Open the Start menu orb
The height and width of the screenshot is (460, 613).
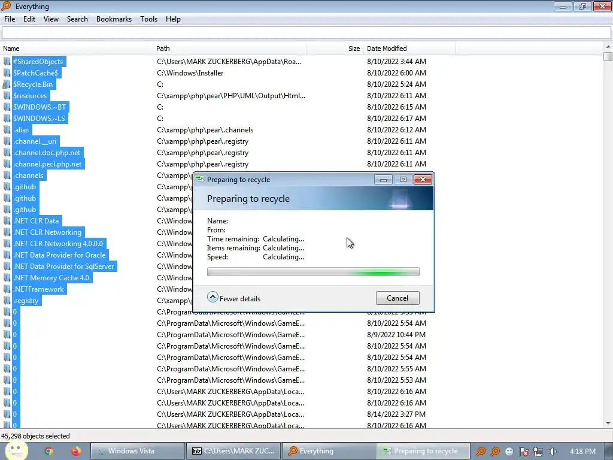coord(16,450)
